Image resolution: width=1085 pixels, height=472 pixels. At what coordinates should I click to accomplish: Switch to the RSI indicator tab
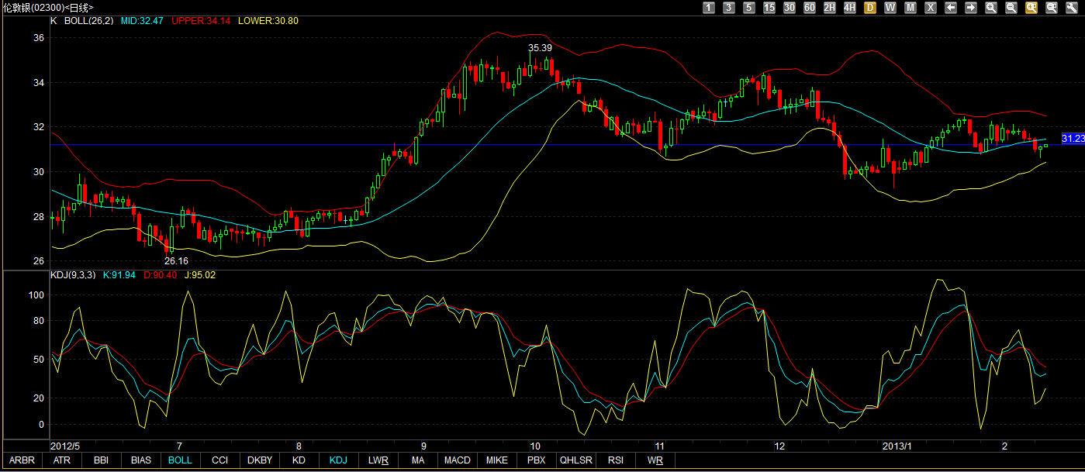tap(616, 460)
